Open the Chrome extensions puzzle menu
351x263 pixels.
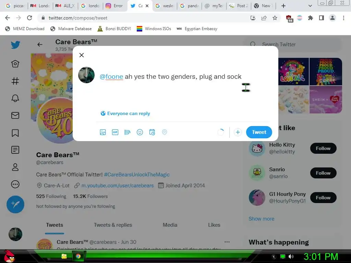tap(311, 18)
